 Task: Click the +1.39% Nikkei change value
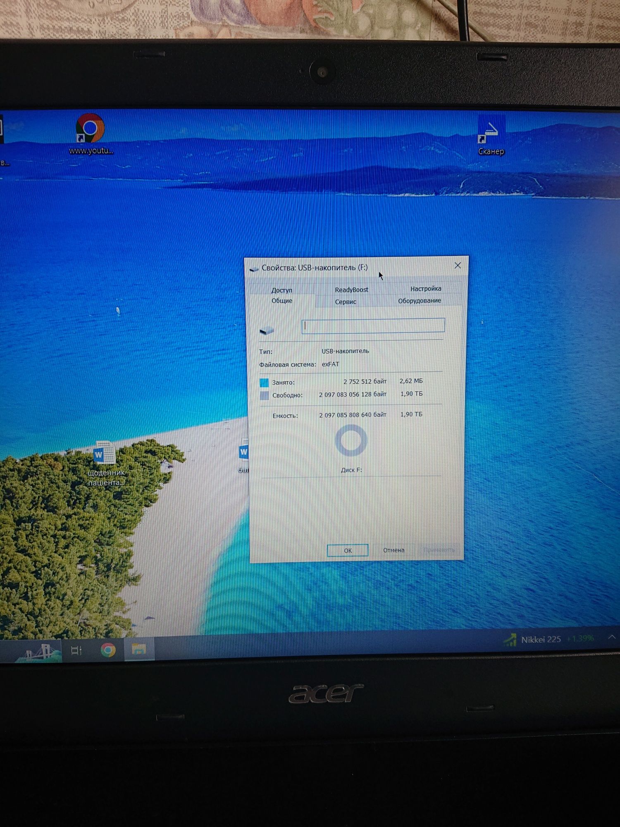point(580,638)
